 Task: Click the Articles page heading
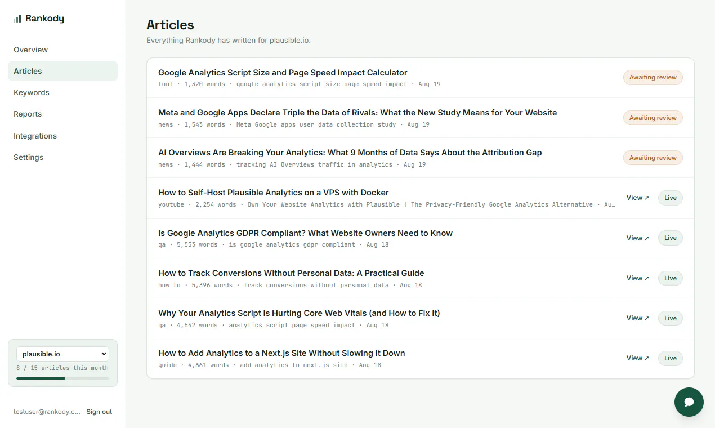click(x=170, y=25)
